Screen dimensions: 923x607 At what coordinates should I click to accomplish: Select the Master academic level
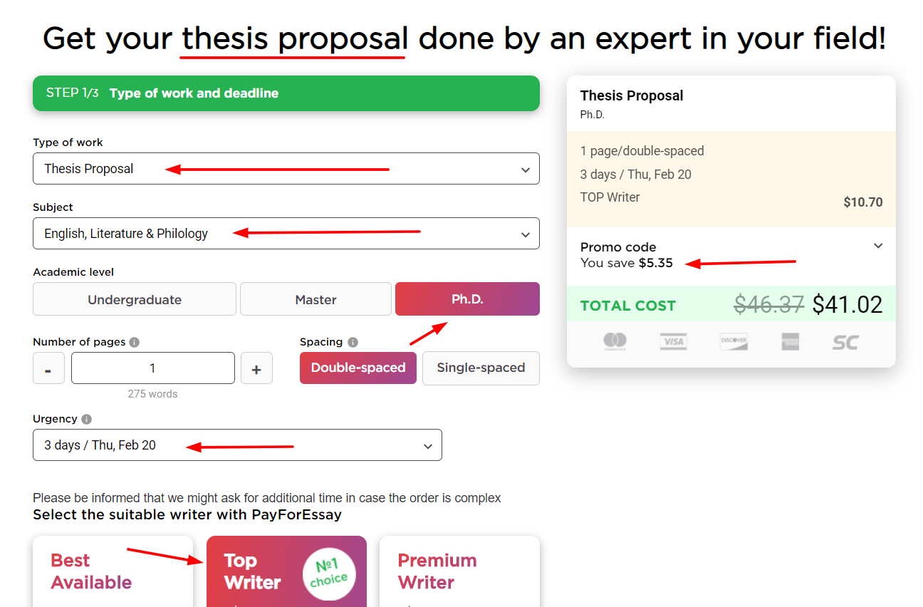tap(316, 299)
